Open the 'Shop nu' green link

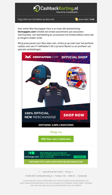(56, 132)
